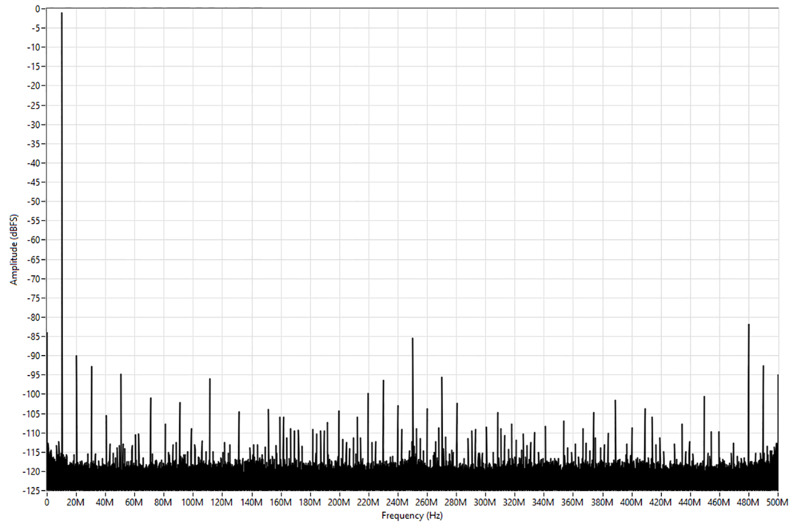Click the 260M frequency tick label
The width and height of the screenshot is (793, 527).
(427, 502)
